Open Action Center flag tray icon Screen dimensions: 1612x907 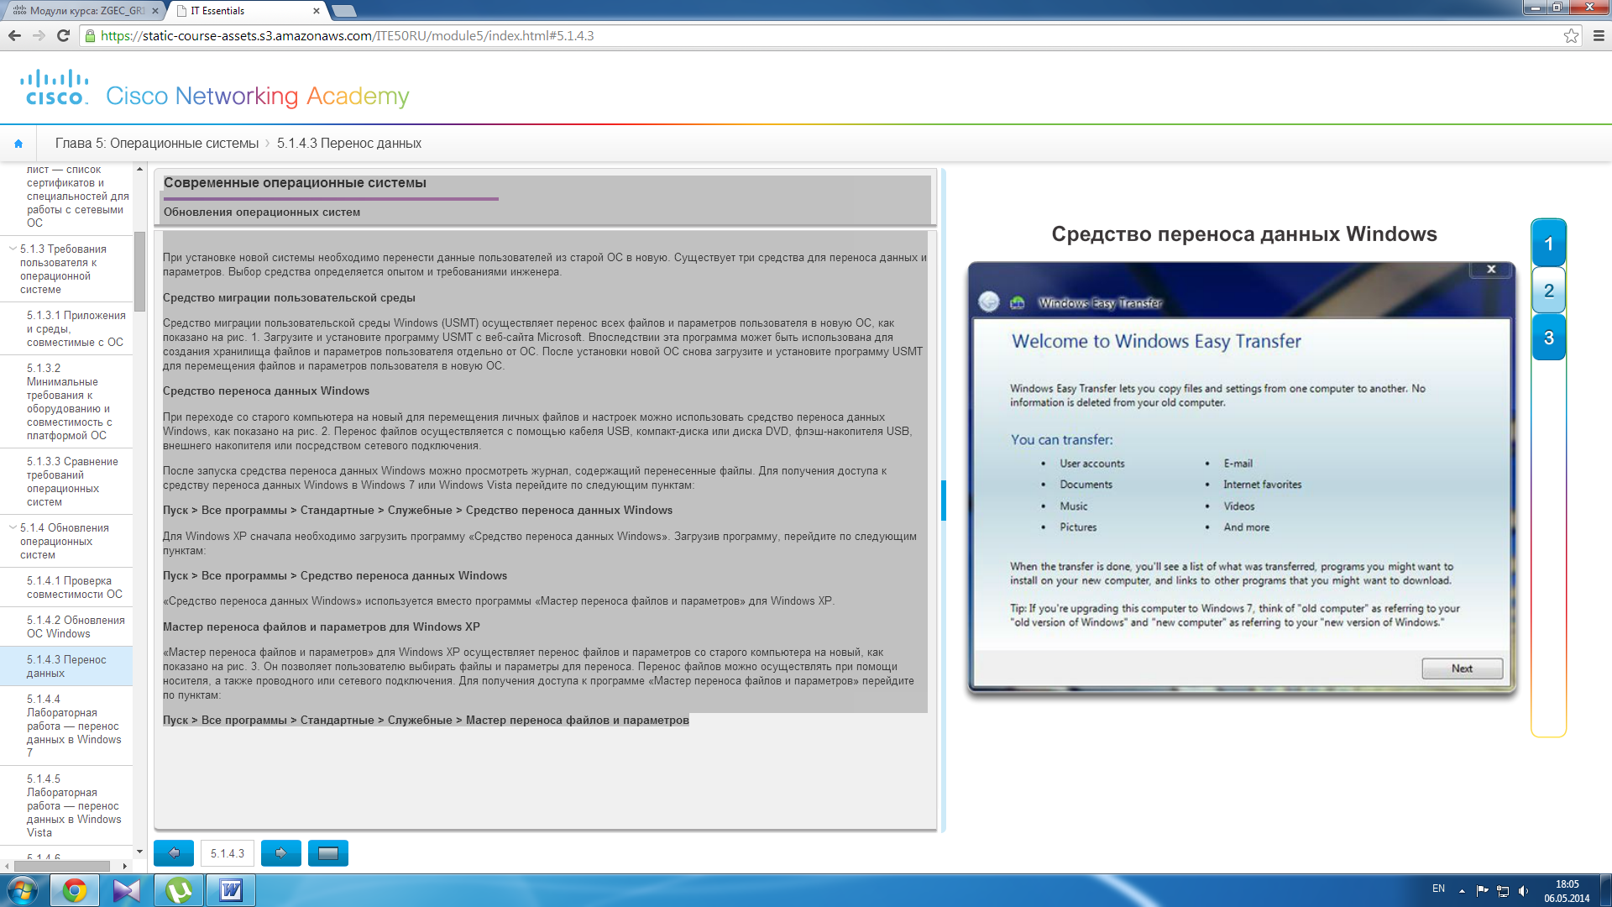1483,891
